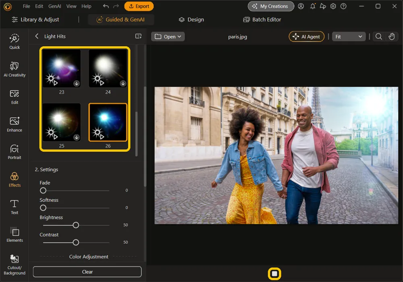The image size is (403, 282).
Task: Click the Light Hits panel title
Action: coord(55,36)
